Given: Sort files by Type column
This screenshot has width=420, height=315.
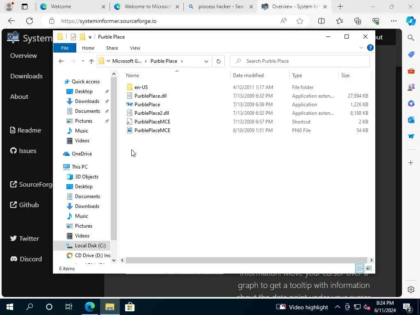Looking at the screenshot, I should coord(297,75).
